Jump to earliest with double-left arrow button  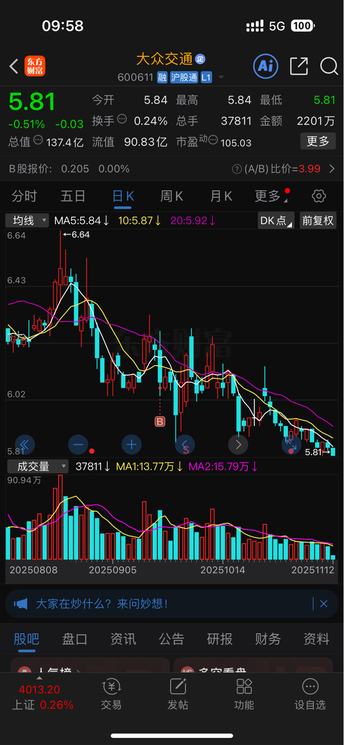tap(25, 444)
